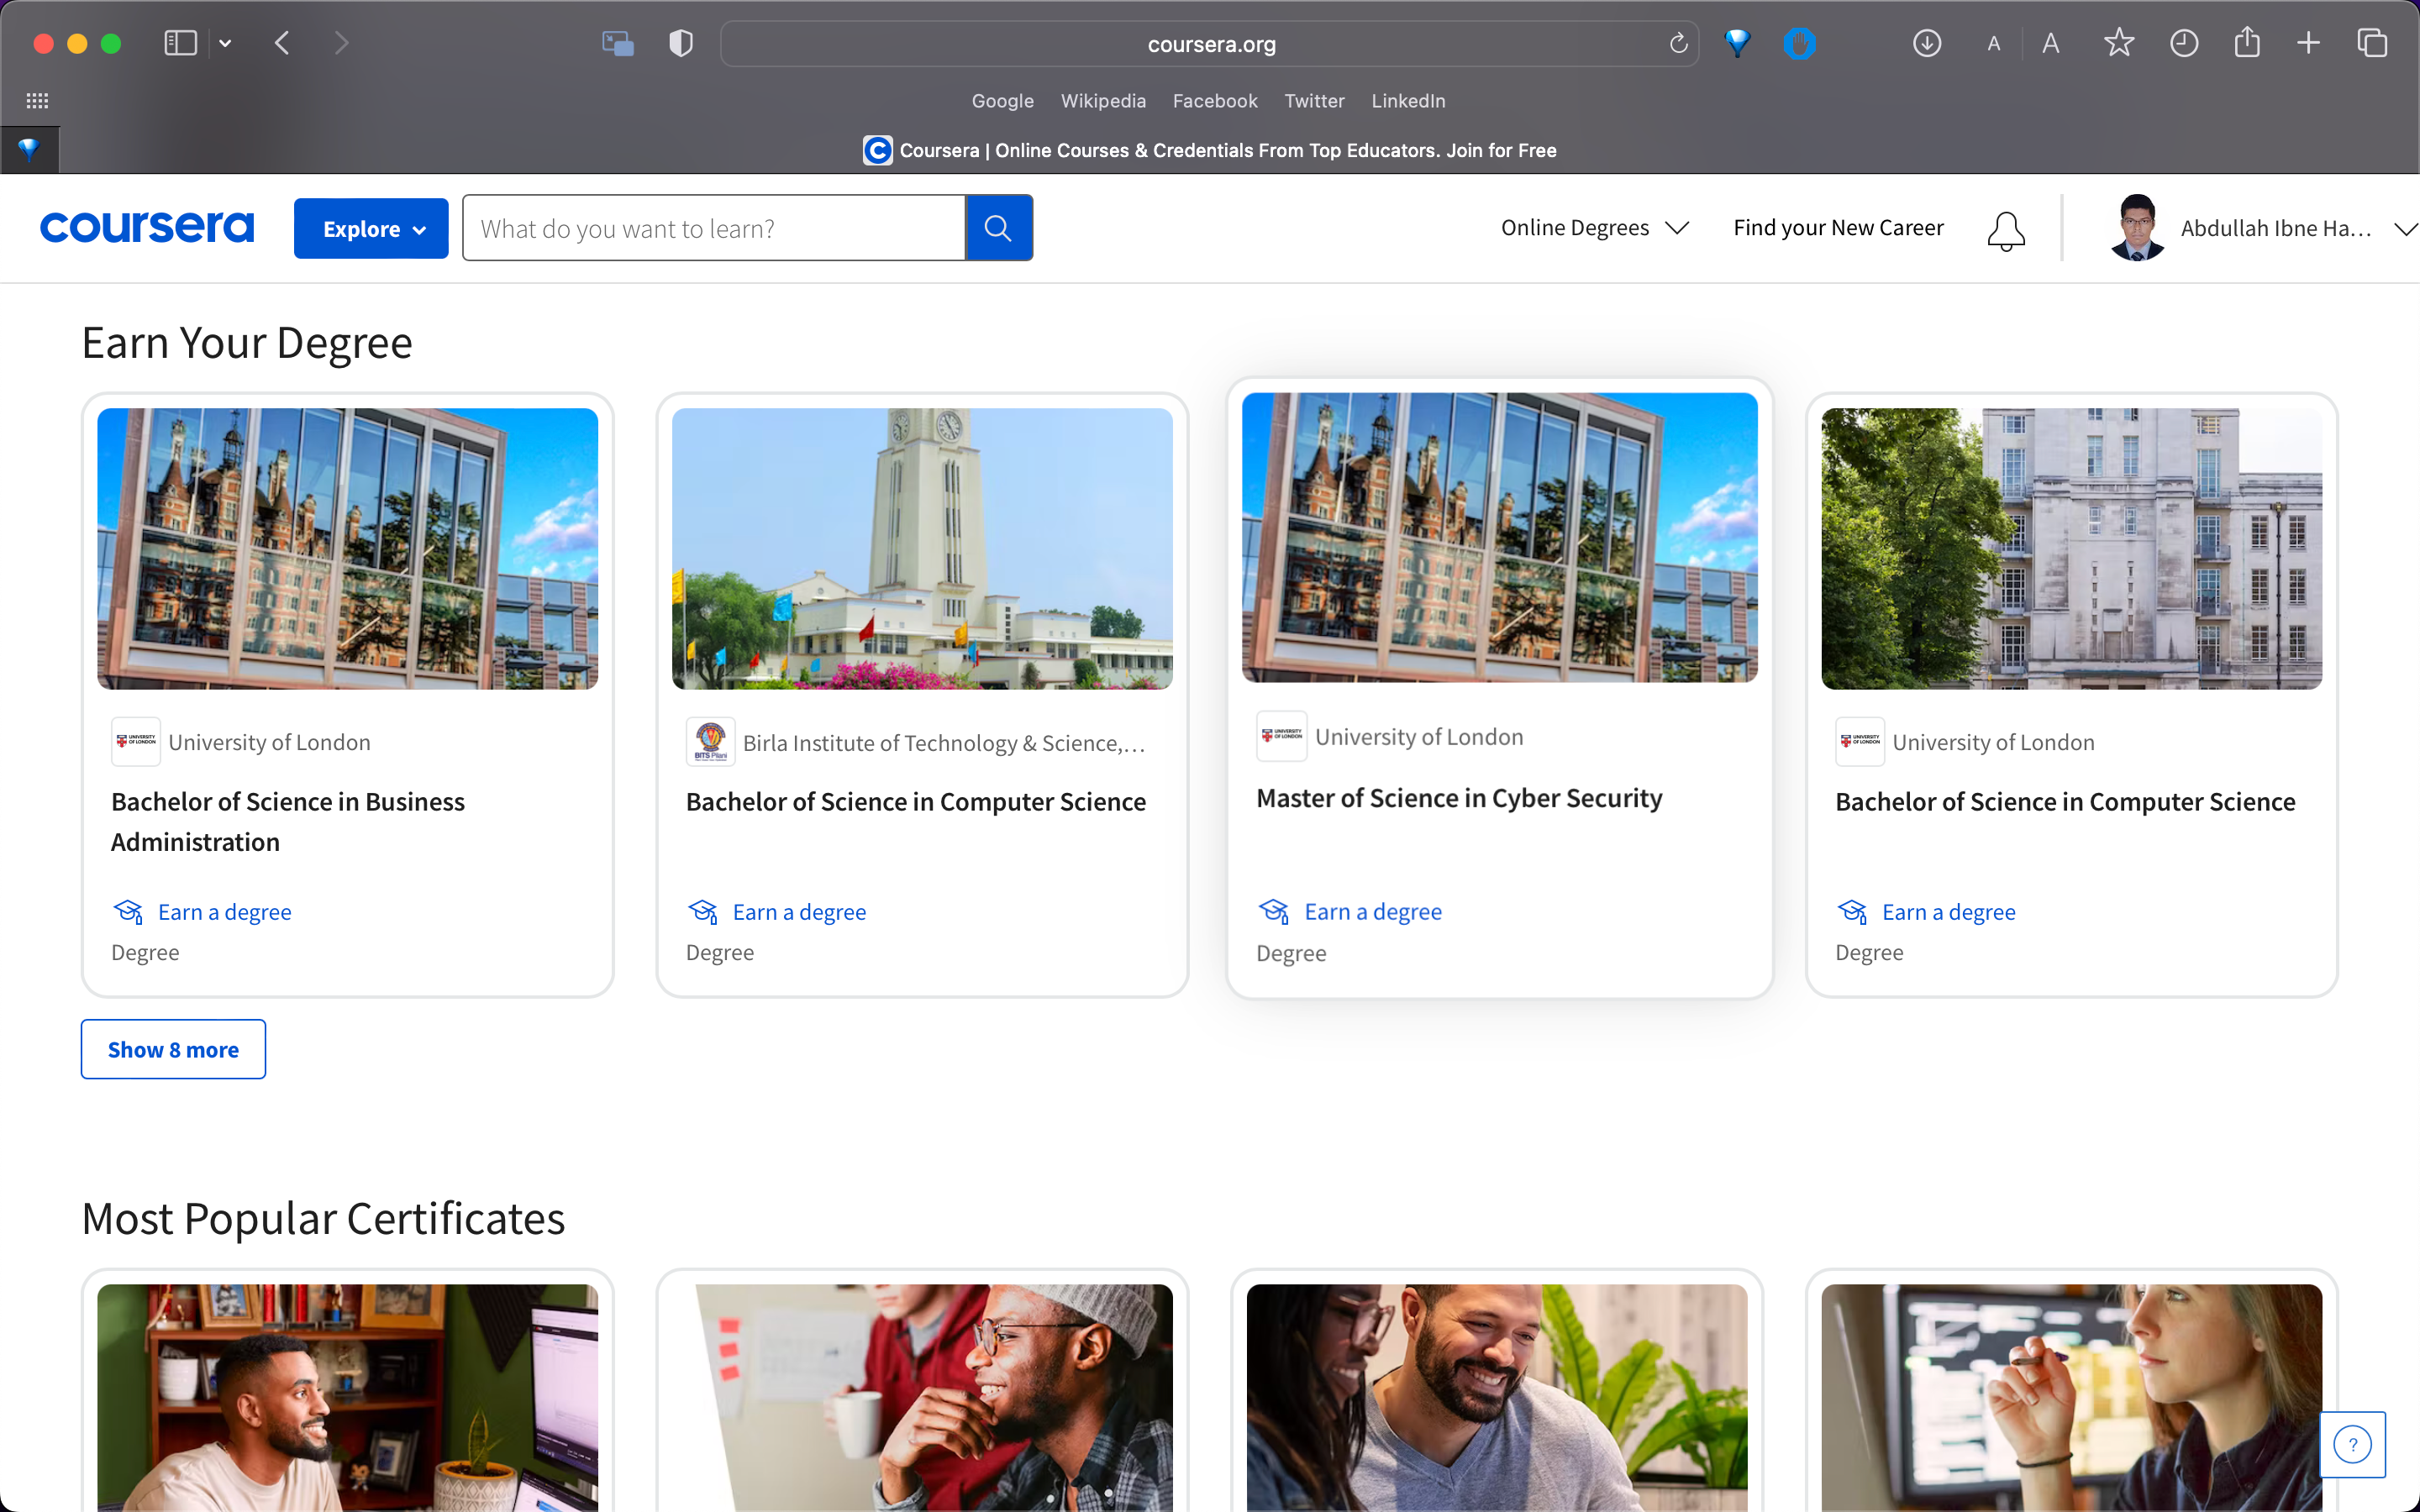This screenshot has height=1512, width=2420.
Task: Open a new tab with plus icon
Action: point(2308,43)
